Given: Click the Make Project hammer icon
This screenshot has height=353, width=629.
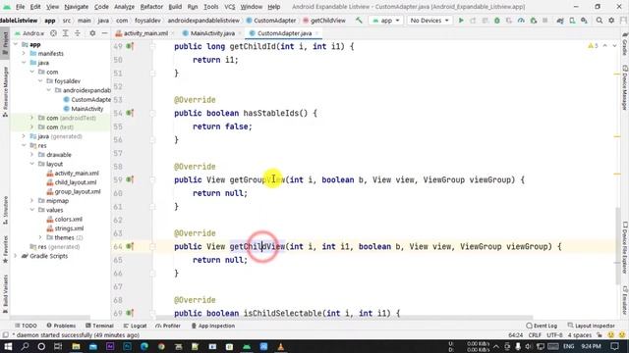Looking at the screenshot, I should [x=359, y=20].
